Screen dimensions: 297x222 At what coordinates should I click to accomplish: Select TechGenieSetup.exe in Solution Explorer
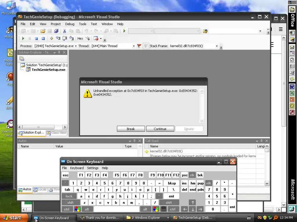tap(48, 70)
